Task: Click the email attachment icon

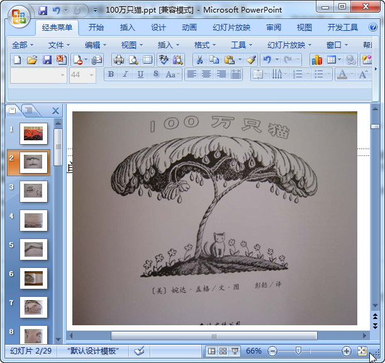Action: 97,60
